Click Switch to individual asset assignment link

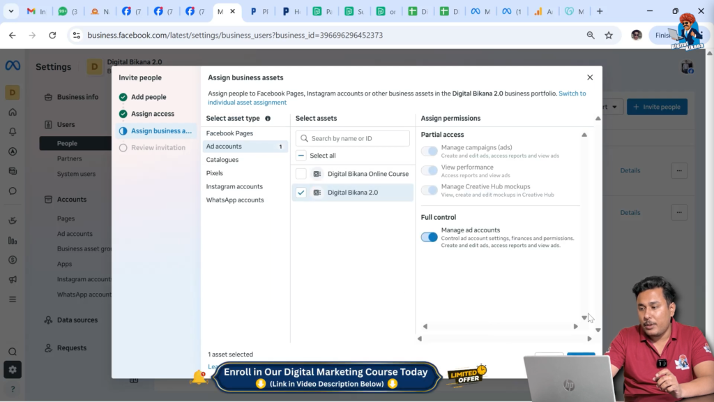(x=397, y=98)
